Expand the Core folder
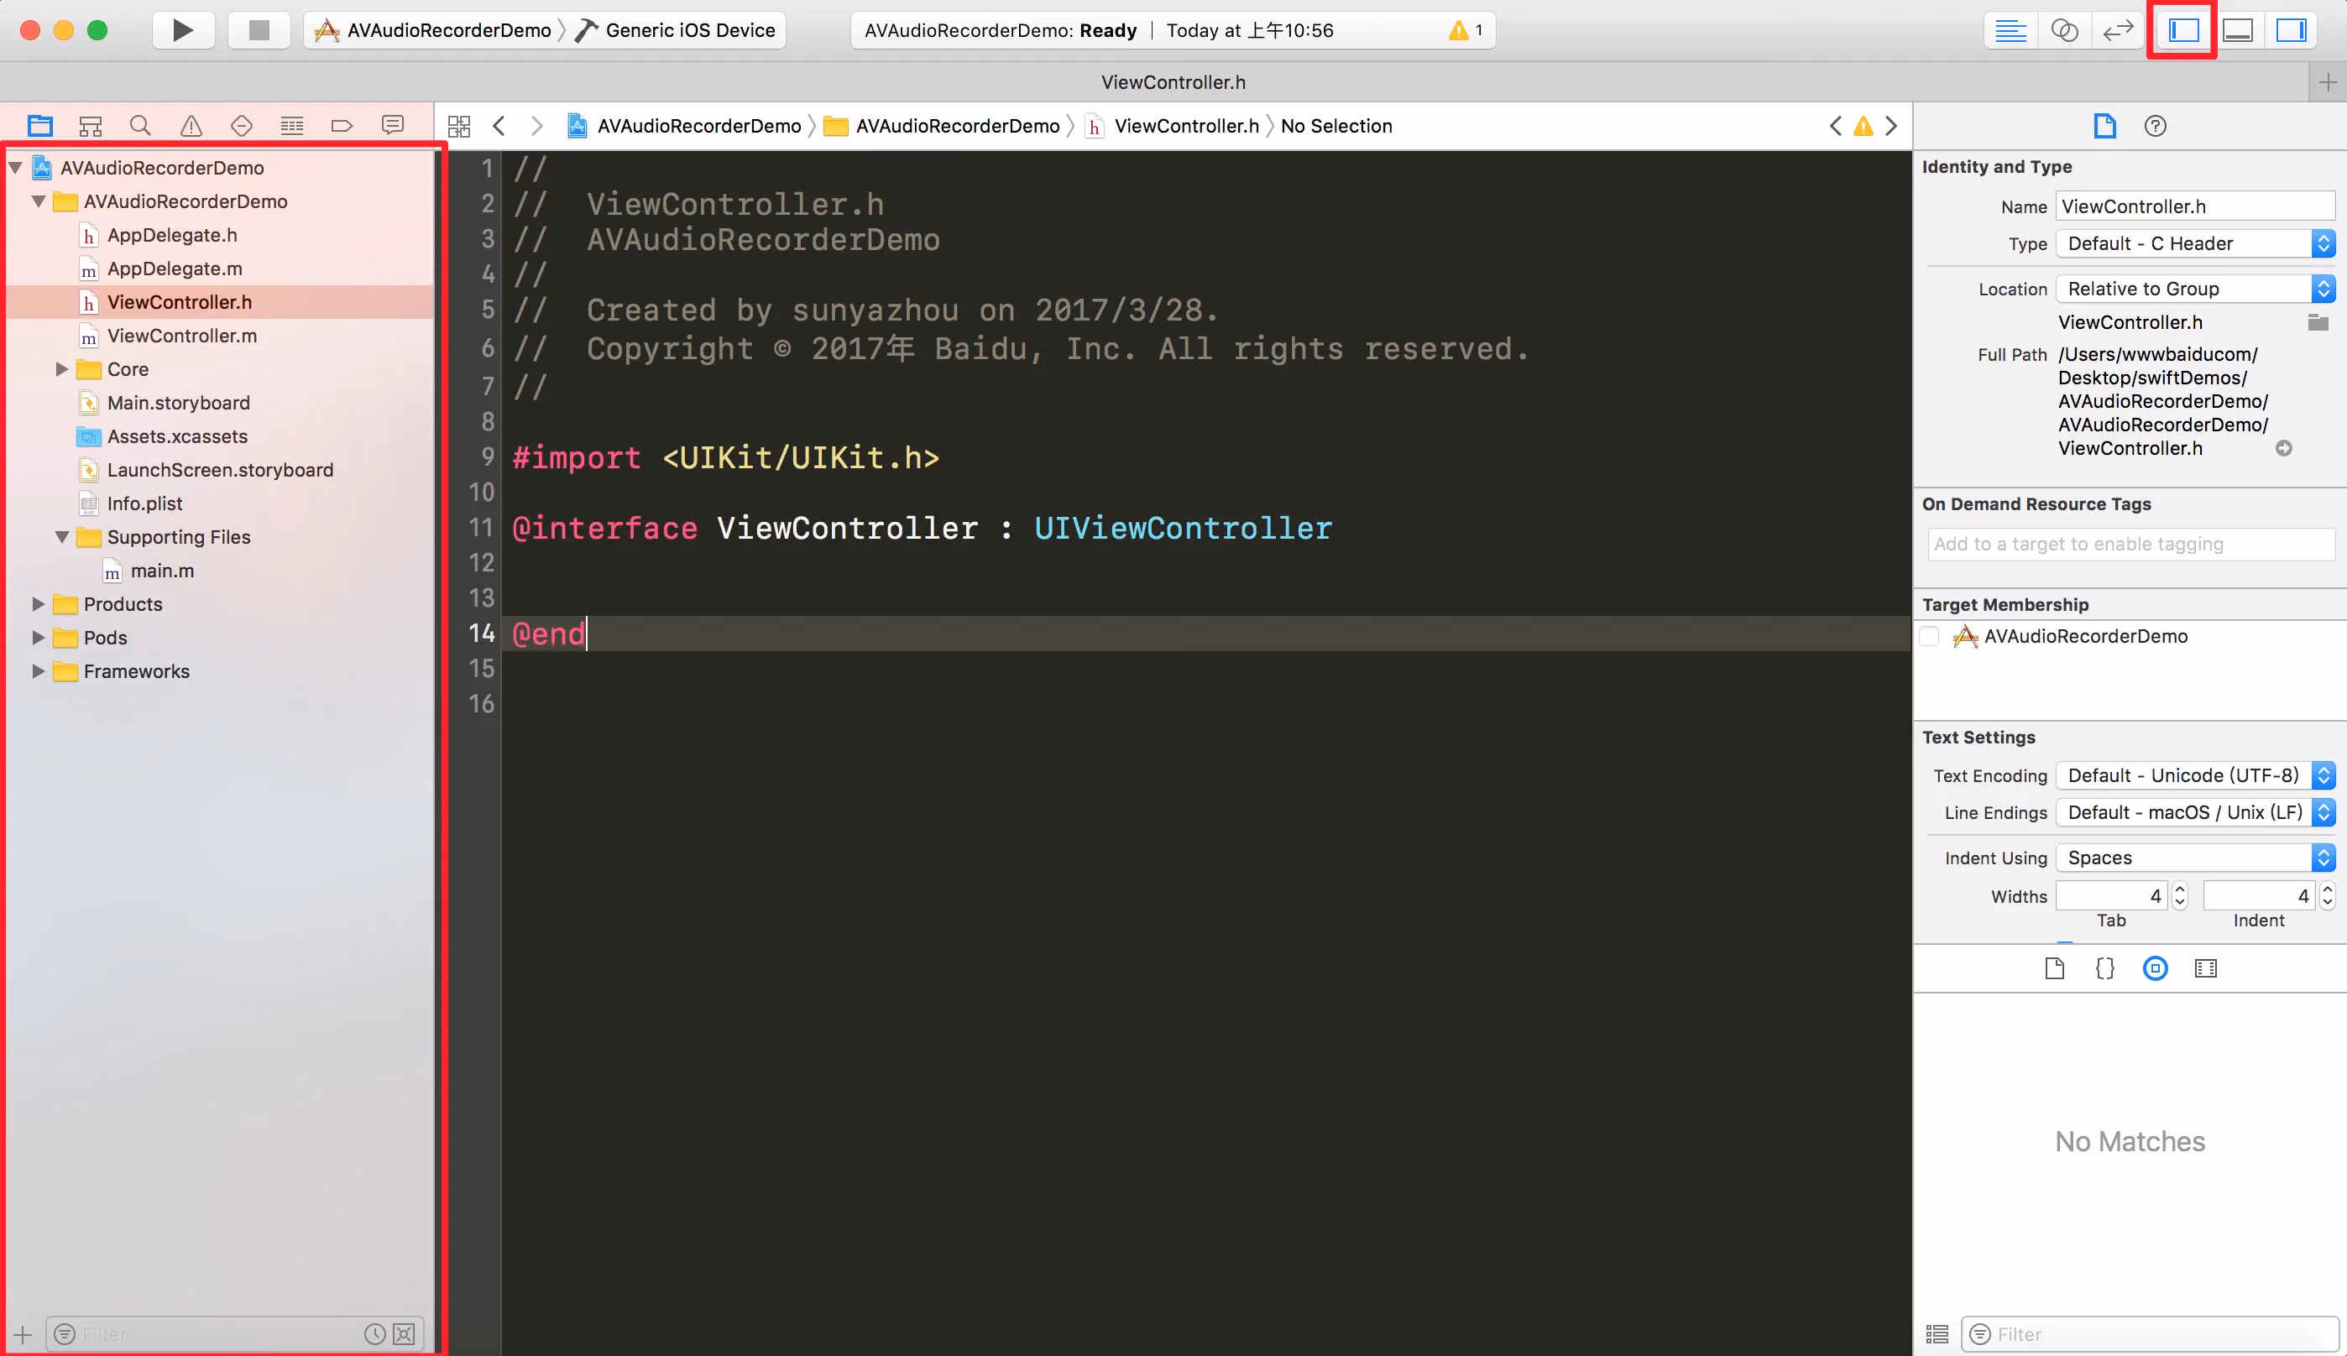The image size is (2347, 1356). 61,370
